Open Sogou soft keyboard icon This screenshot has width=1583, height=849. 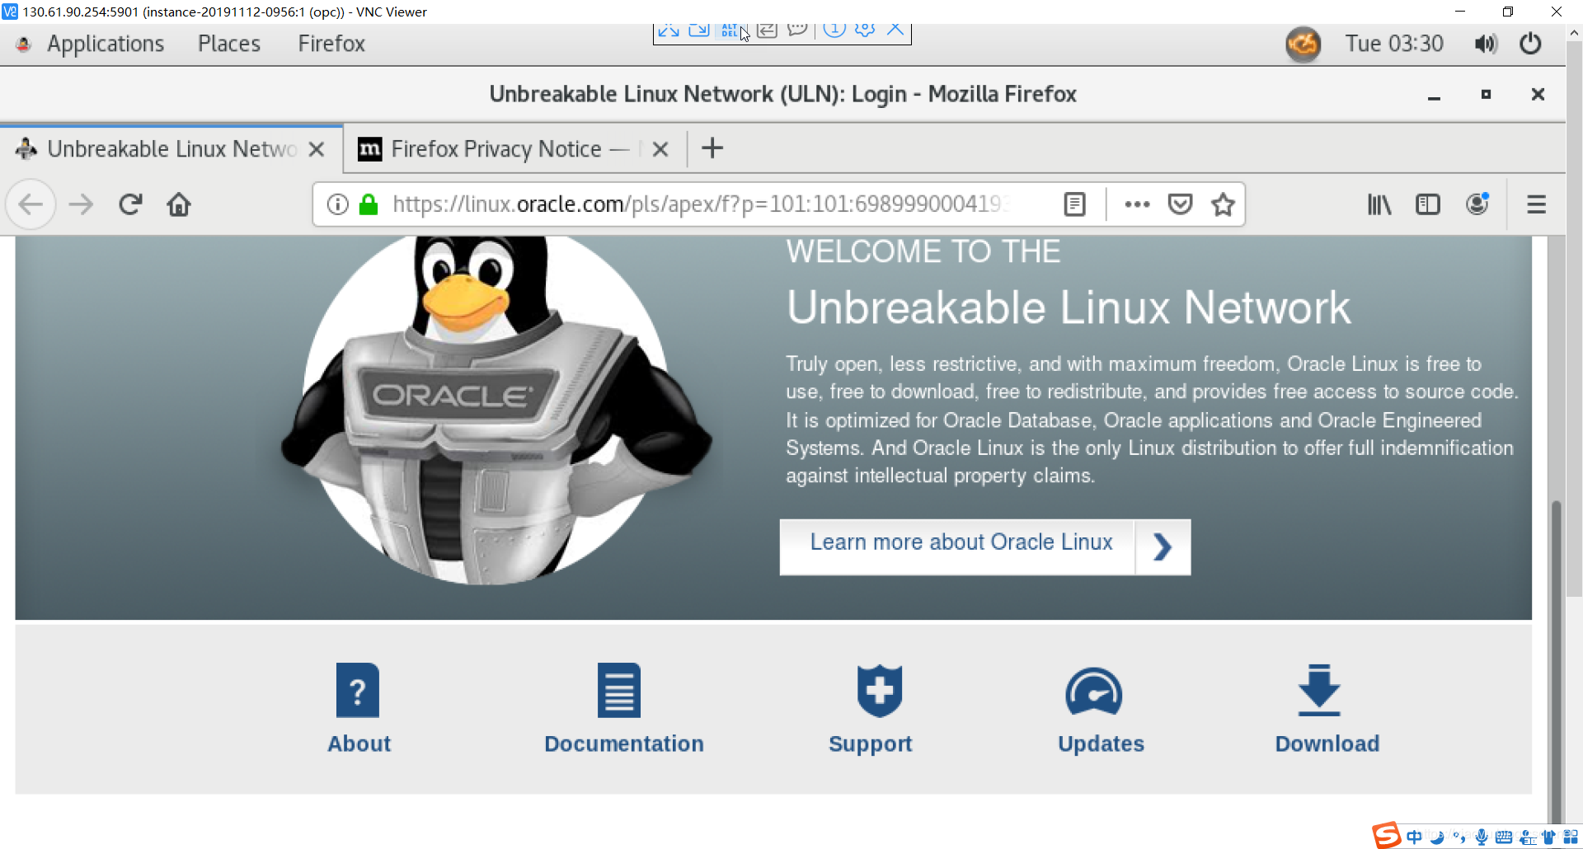[1504, 837]
